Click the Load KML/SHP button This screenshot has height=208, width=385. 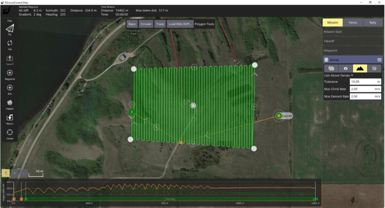(x=180, y=24)
